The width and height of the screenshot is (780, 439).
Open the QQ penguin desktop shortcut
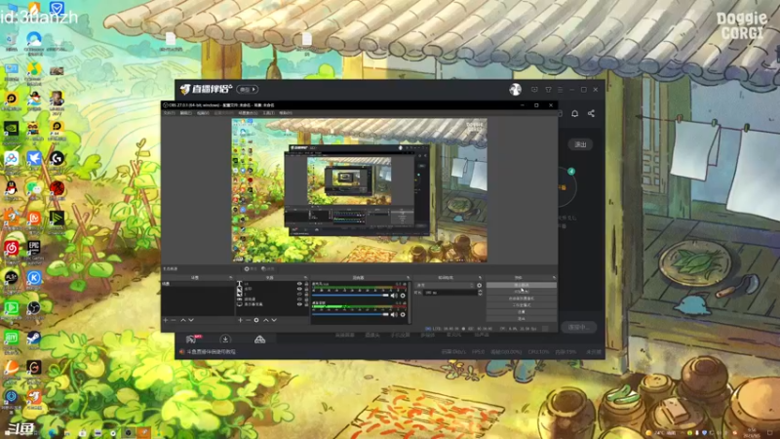point(11,188)
